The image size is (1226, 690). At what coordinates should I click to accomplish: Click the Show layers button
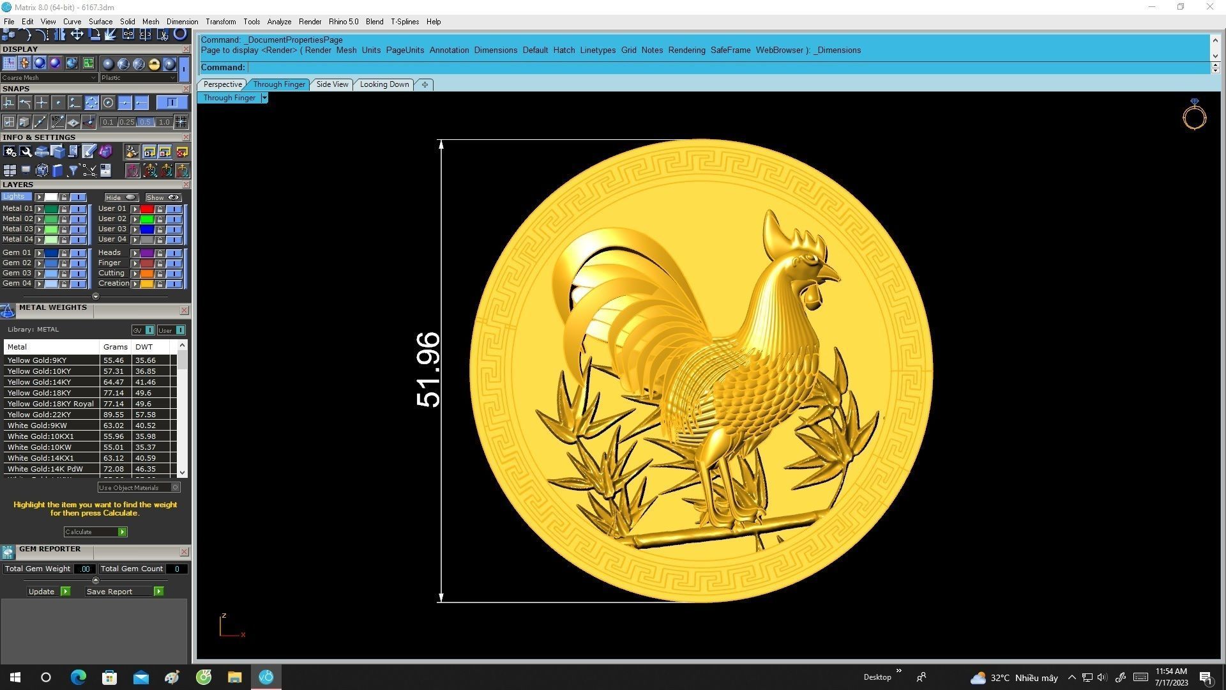point(163,197)
